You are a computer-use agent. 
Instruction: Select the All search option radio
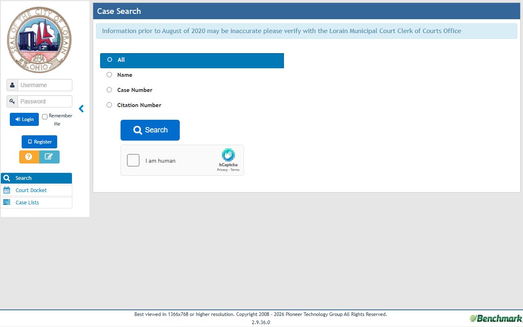pos(110,60)
